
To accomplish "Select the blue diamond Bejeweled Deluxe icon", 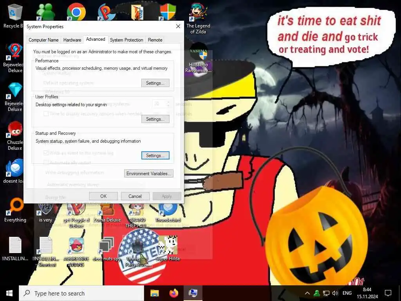I will (14, 97).
